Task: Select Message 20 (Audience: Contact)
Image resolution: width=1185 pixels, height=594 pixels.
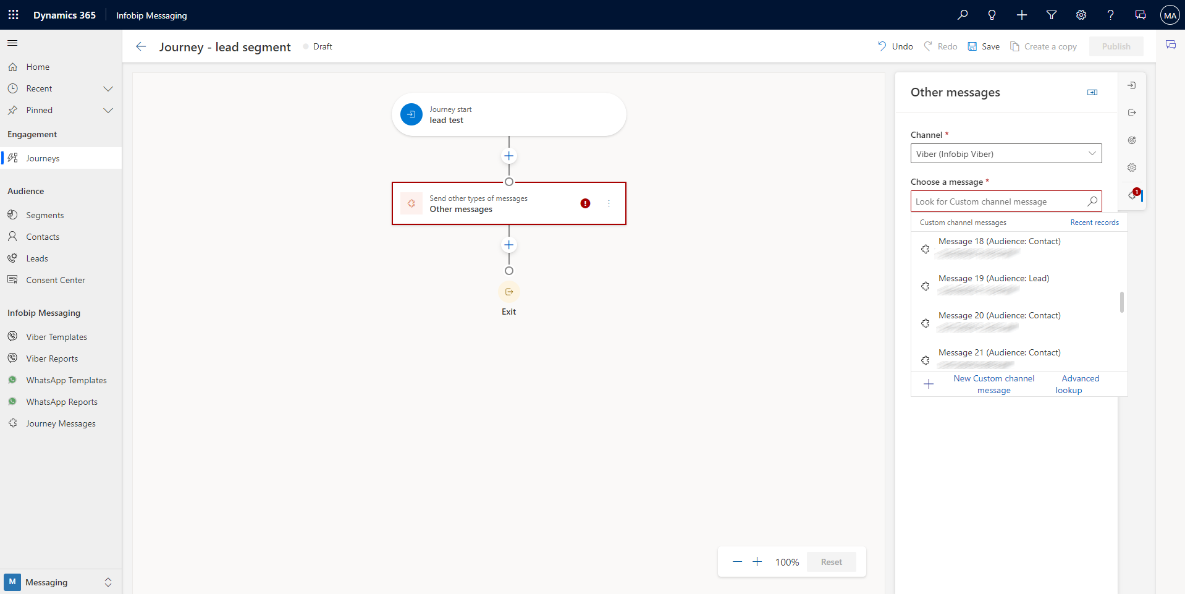Action: [1016, 322]
